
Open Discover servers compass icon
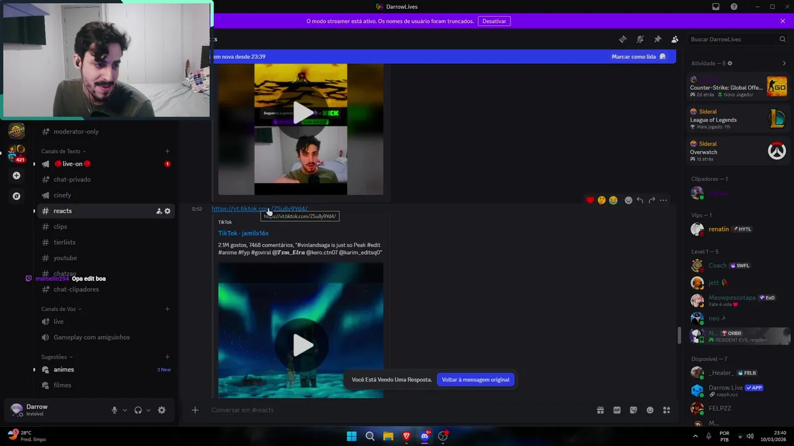point(17,196)
